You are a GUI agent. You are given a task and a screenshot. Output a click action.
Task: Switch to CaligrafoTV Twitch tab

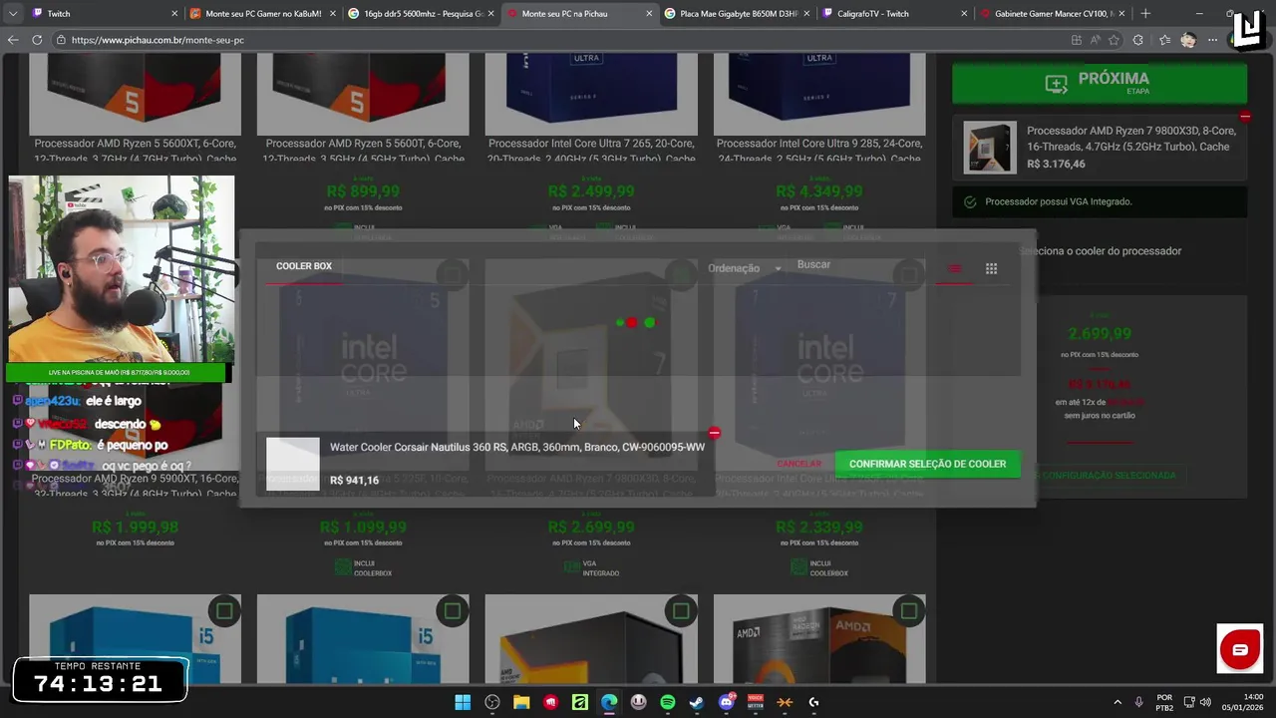tap(895, 14)
